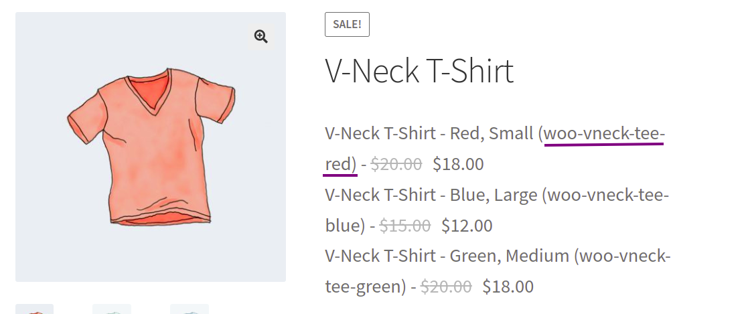Select the "Blue, Large" variation name
The image size is (744, 314).
494,195
